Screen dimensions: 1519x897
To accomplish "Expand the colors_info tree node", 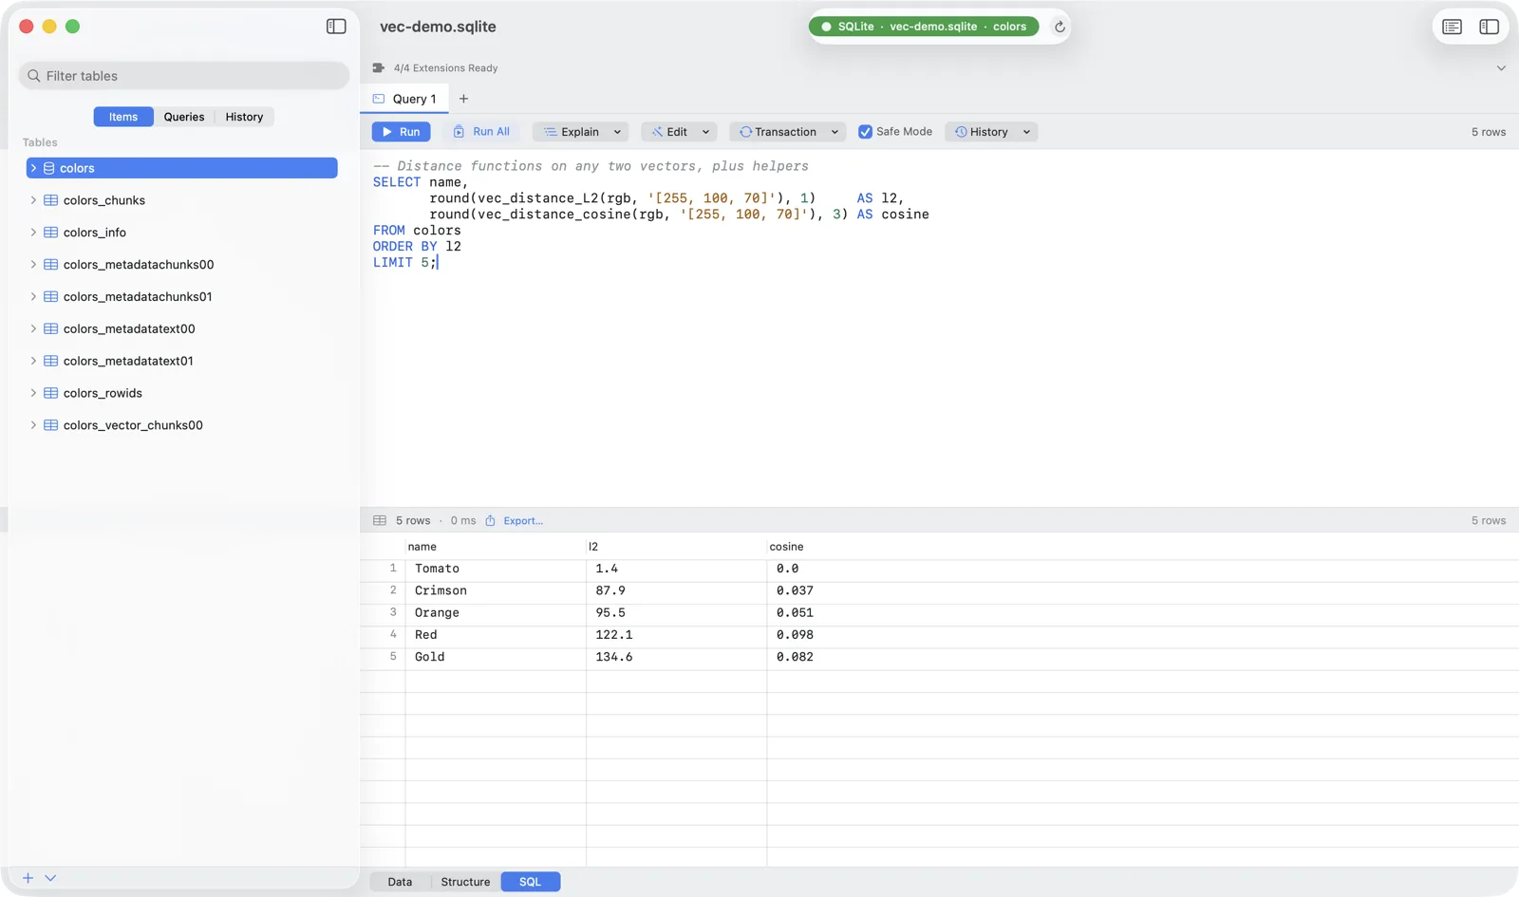I will pos(33,233).
